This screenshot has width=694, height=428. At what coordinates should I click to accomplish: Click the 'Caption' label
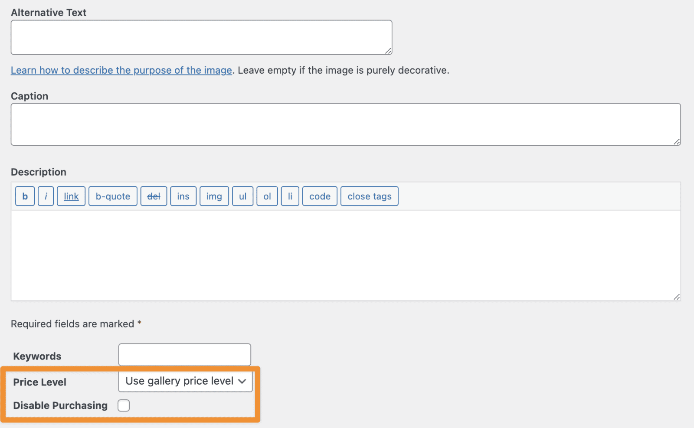[x=29, y=96]
